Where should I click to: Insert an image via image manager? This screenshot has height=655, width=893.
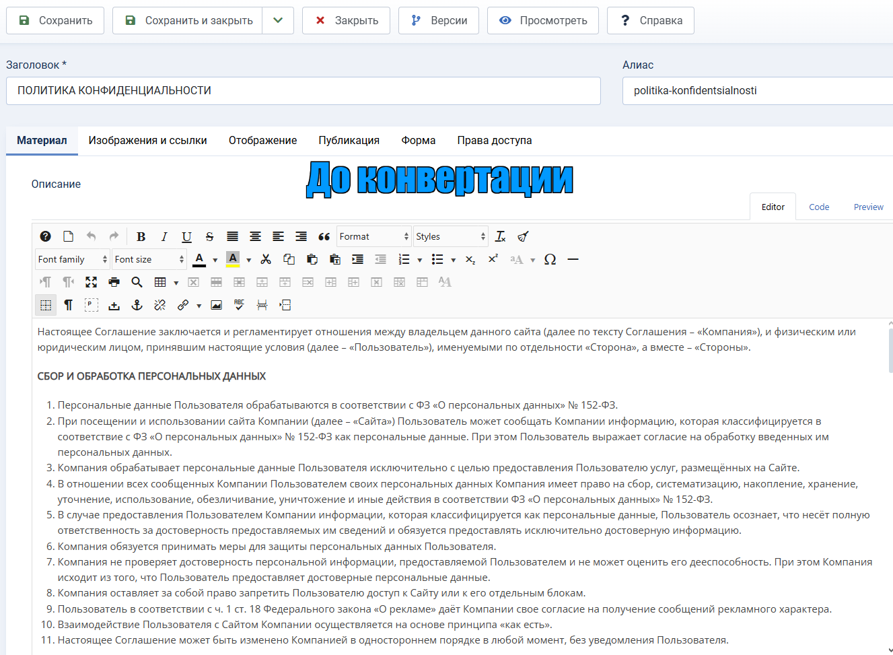click(x=217, y=305)
